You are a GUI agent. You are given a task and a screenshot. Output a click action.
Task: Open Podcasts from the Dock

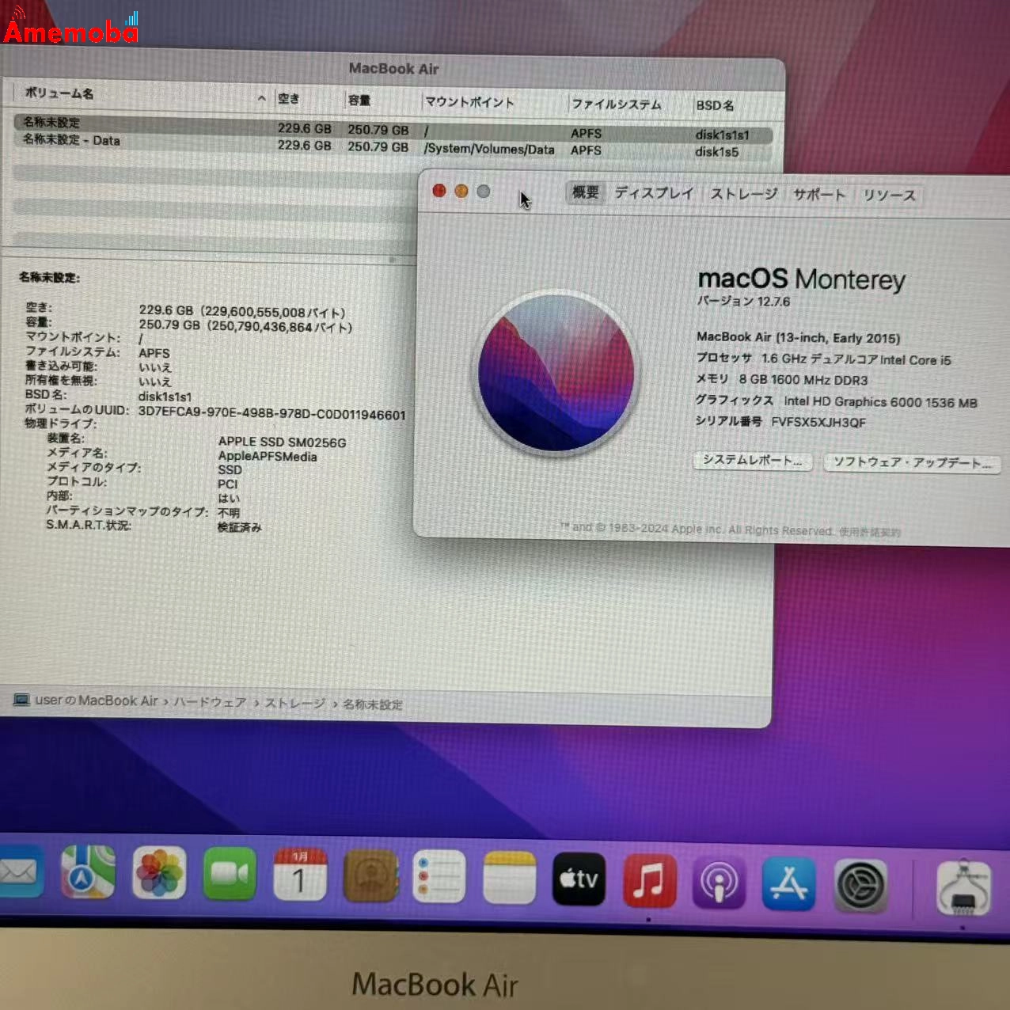tap(719, 882)
